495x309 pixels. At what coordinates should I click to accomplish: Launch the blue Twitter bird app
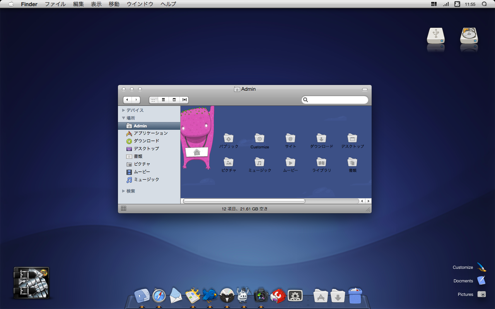pos(210,296)
